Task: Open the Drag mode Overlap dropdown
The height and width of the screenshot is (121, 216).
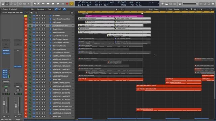Action: pyautogui.click(x=179, y=9)
